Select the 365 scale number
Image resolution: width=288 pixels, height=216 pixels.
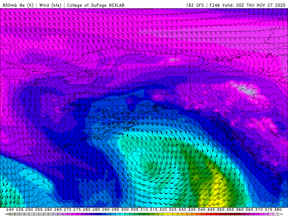(249, 210)
